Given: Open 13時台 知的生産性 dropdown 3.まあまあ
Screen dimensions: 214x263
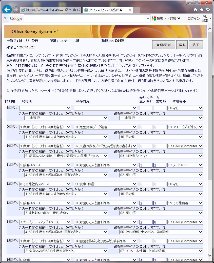Looking at the screenshot, I should 66,213.
